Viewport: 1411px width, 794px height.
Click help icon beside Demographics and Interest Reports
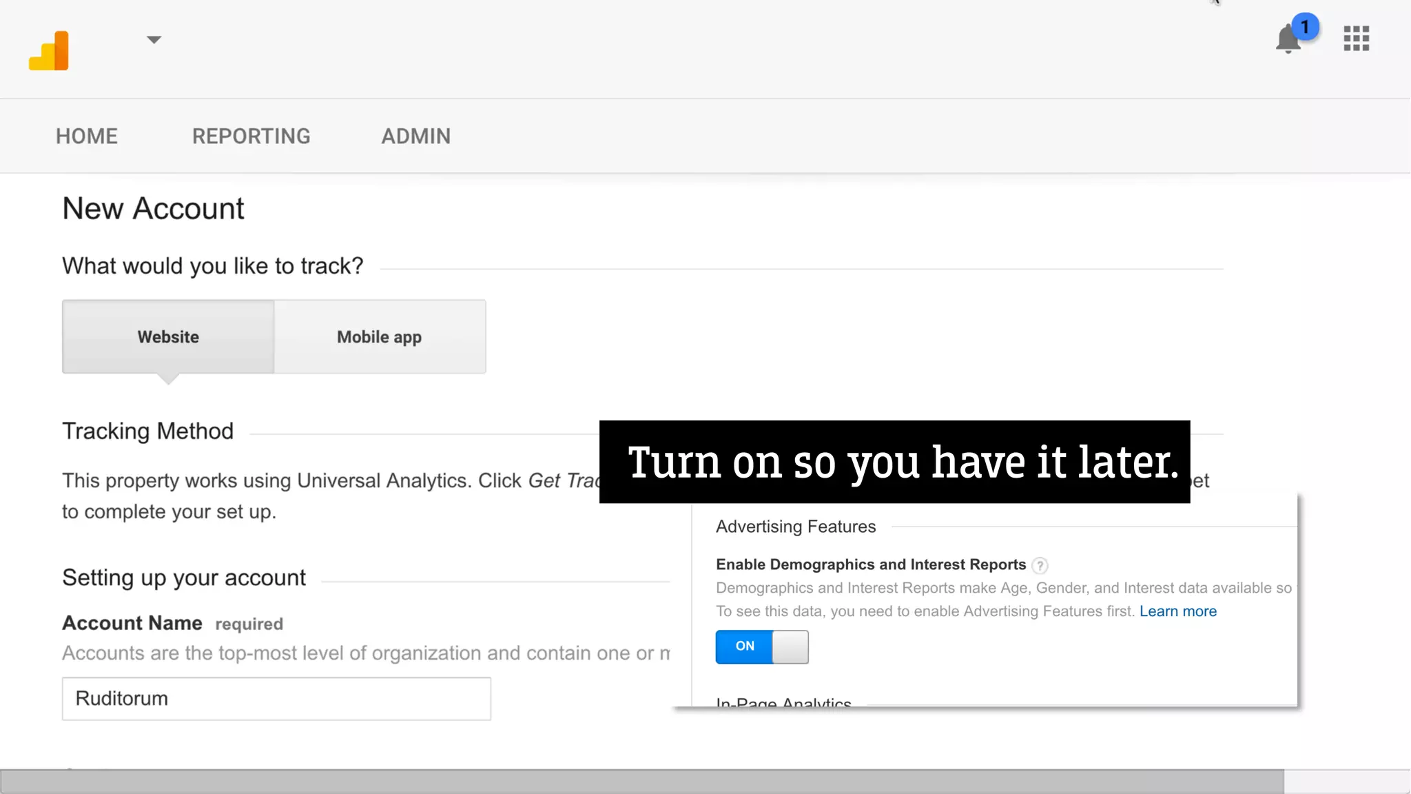[1040, 566]
